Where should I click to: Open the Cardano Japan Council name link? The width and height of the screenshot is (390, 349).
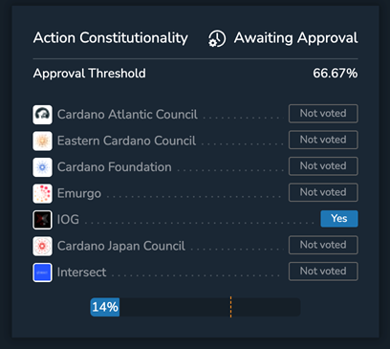point(121,246)
